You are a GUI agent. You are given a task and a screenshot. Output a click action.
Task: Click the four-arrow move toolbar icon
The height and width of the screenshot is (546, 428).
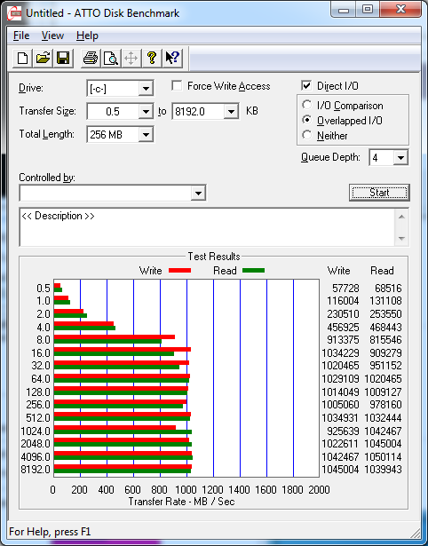(131, 59)
